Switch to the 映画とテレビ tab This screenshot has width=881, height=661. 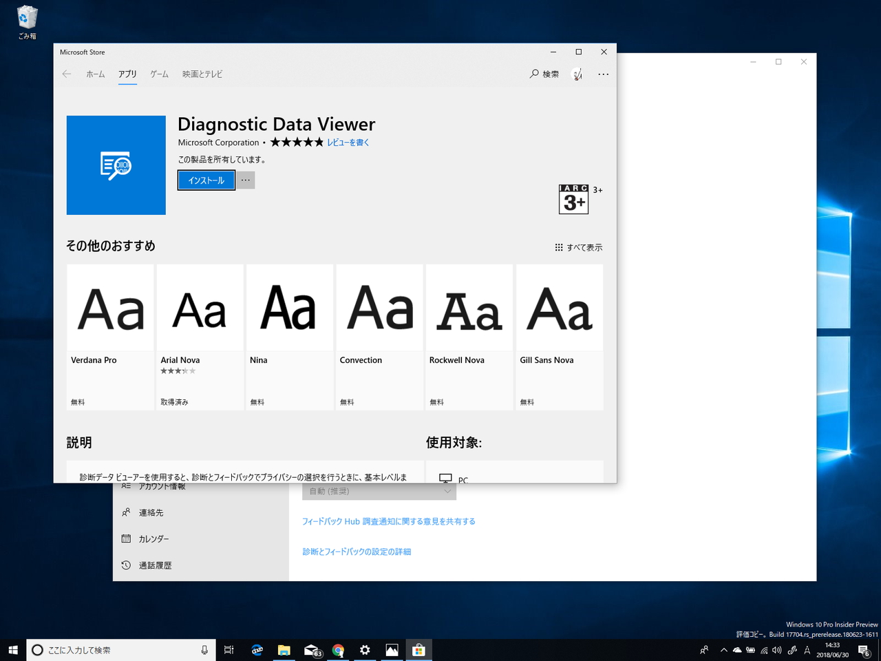click(x=202, y=74)
